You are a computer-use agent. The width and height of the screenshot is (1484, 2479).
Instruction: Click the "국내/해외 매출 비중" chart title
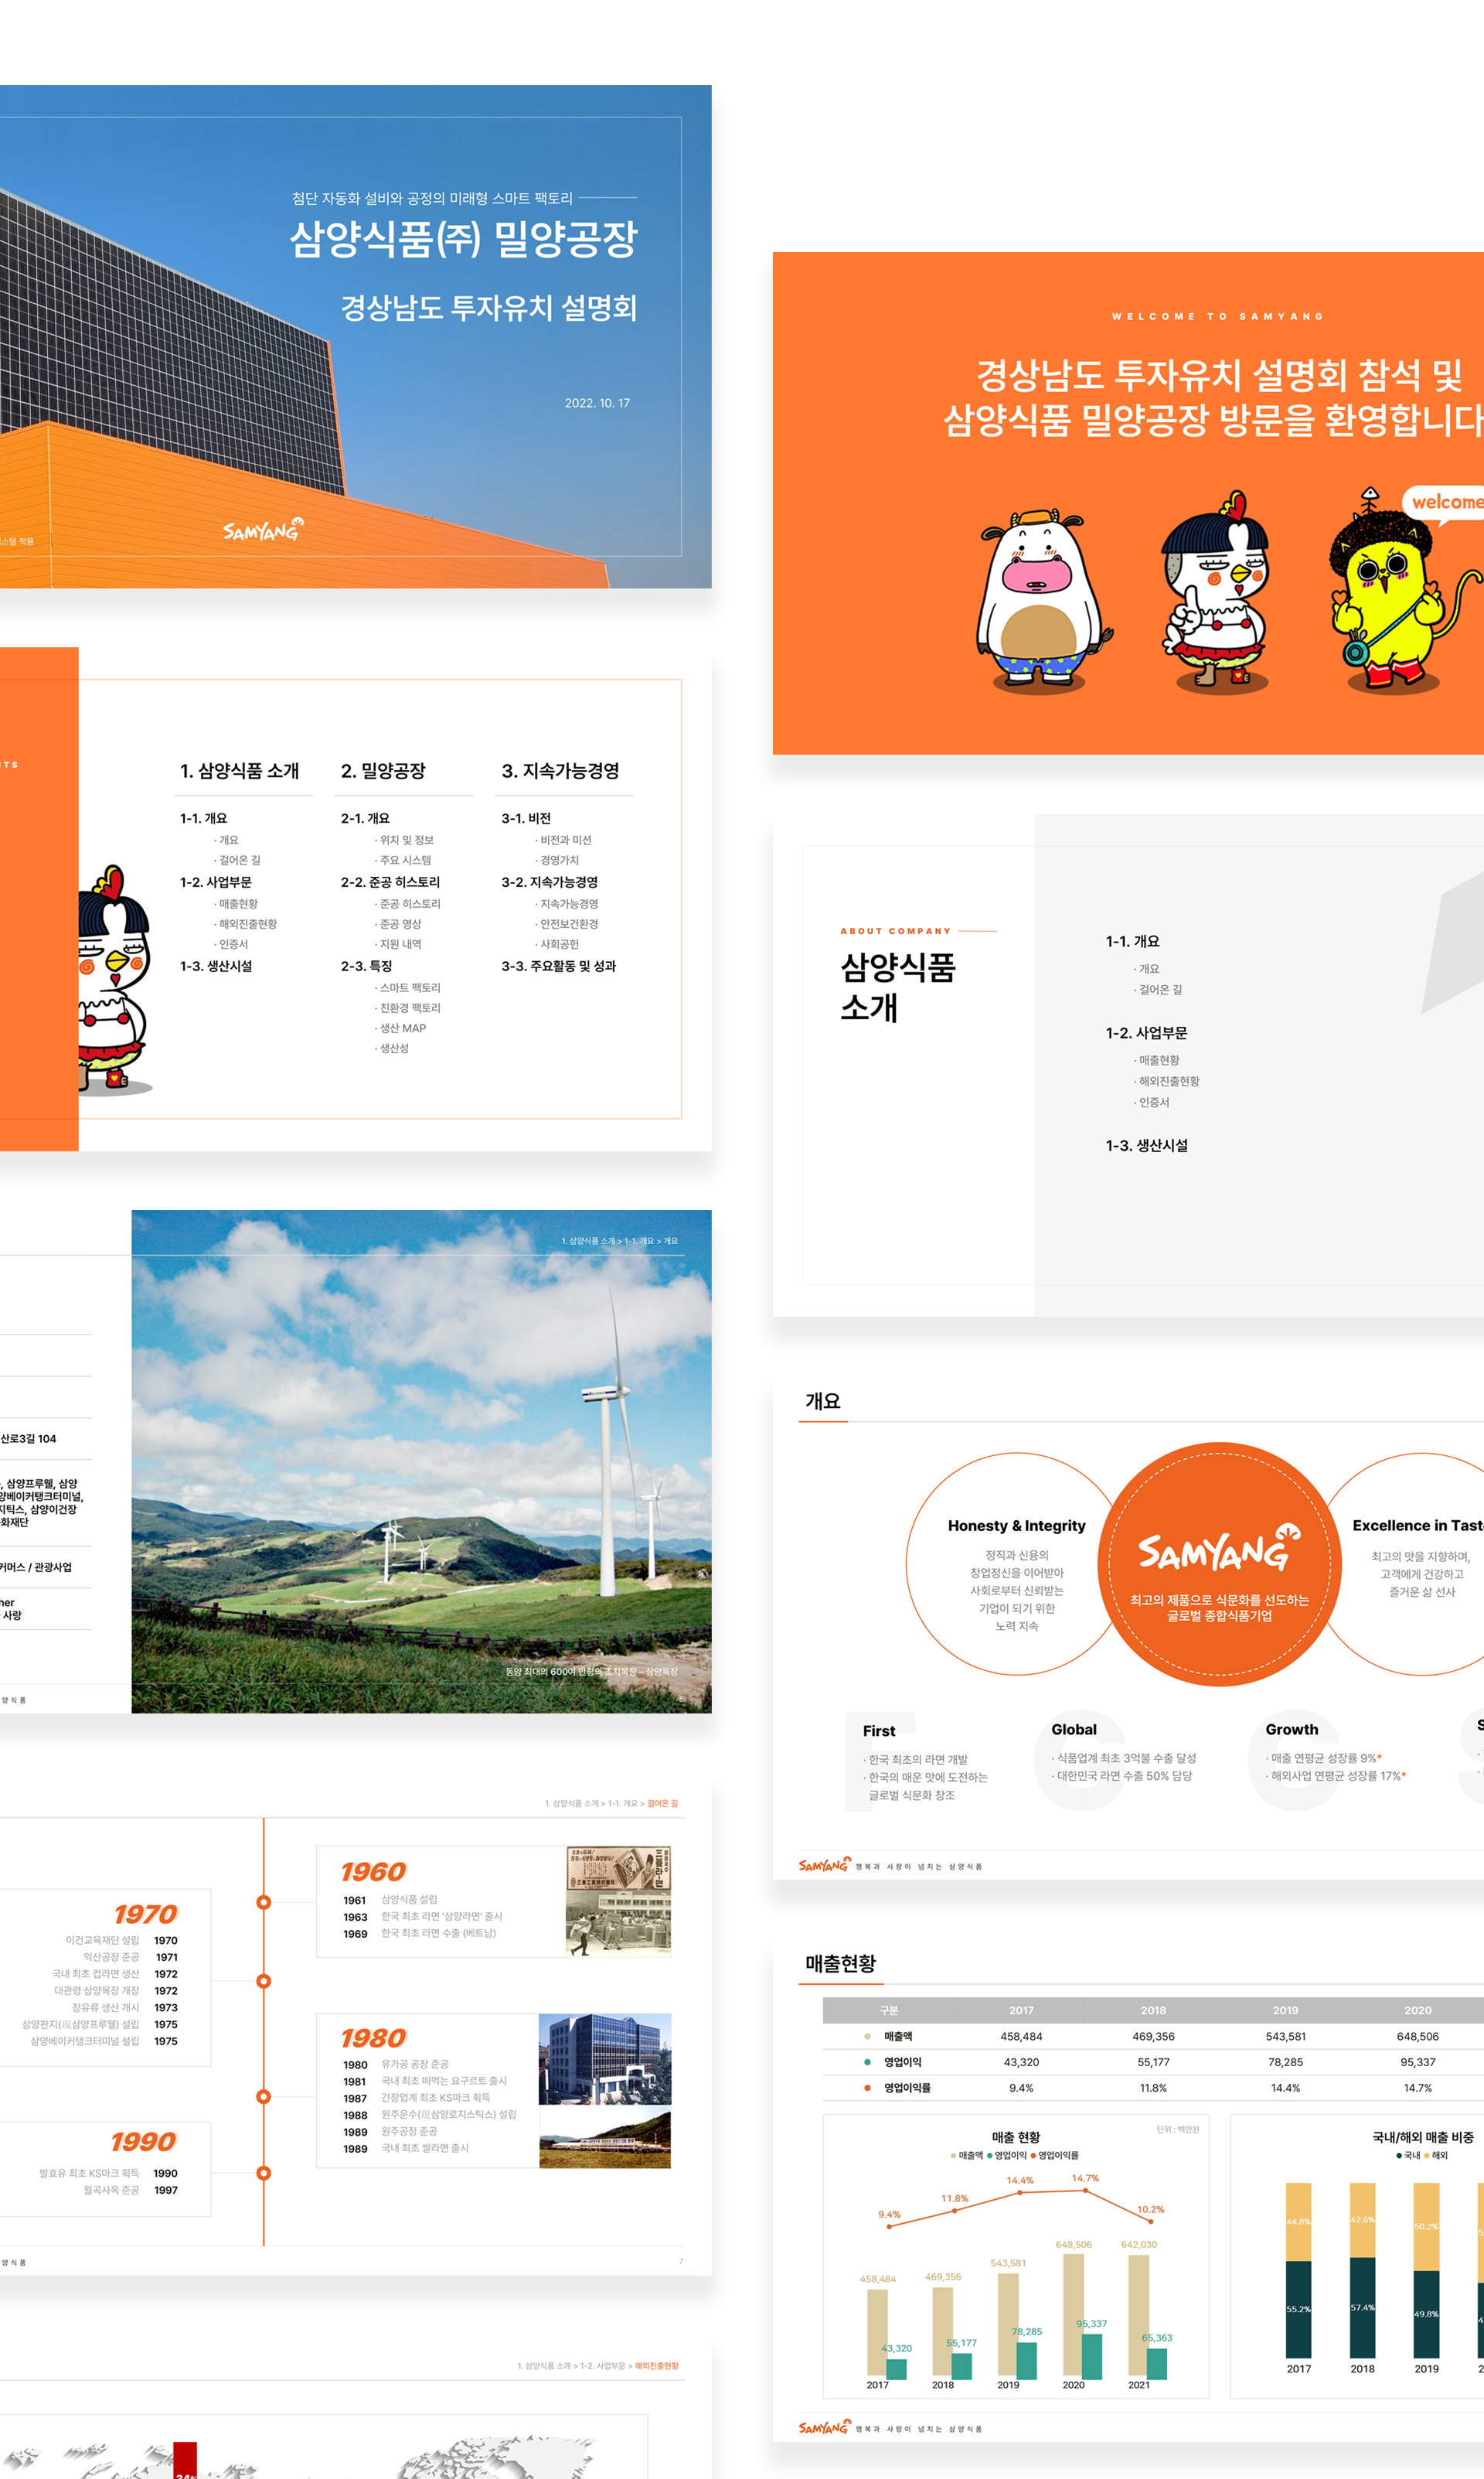(1422, 2137)
